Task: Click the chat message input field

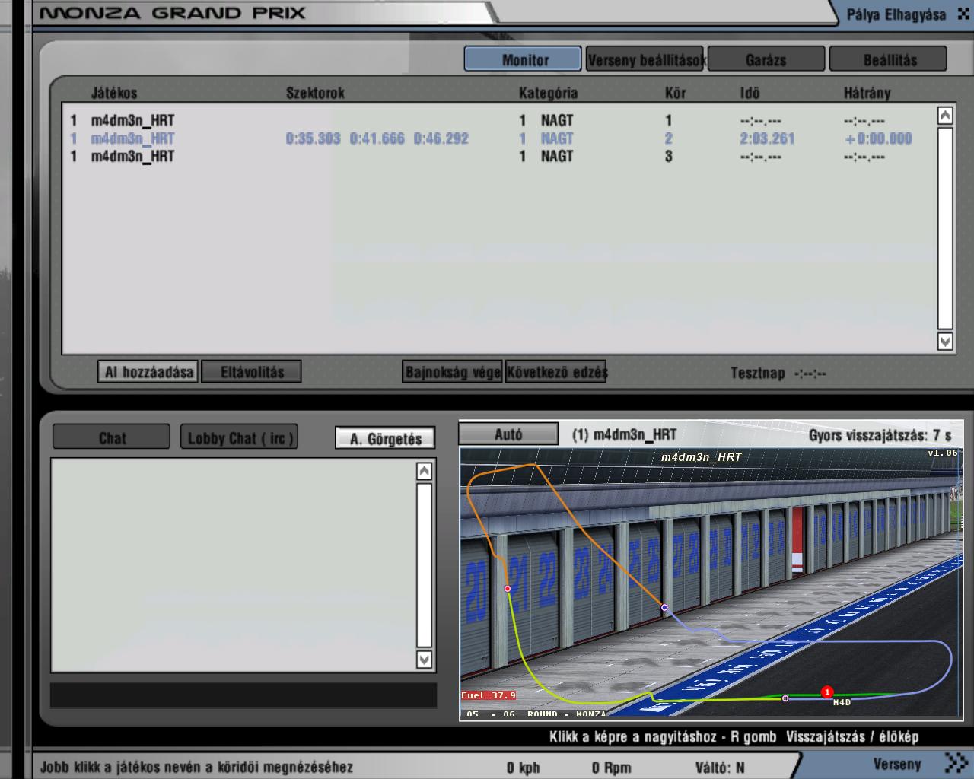Action: (x=243, y=695)
